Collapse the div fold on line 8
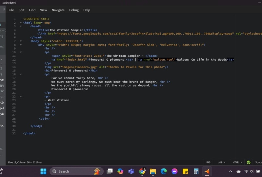The width and height of the screenshot is (262, 177). pos(21,45)
